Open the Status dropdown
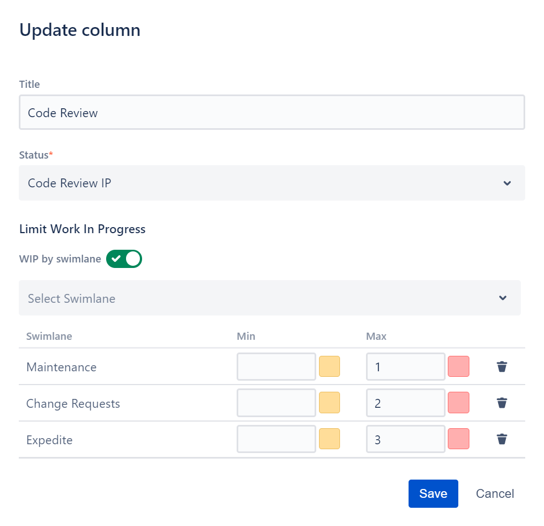This screenshot has height=526, width=544. point(271,183)
